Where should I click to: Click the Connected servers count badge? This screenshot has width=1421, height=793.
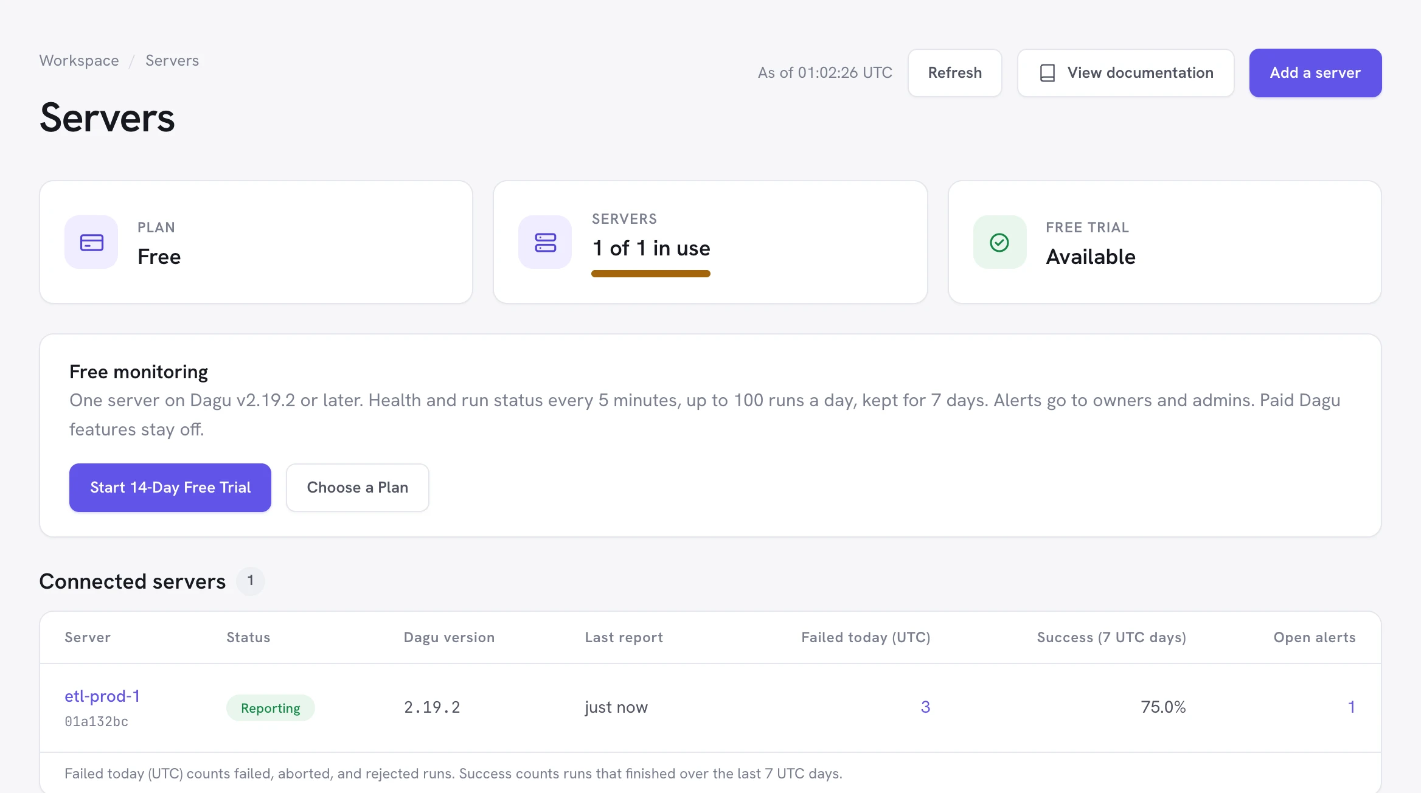pyautogui.click(x=250, y=581)
